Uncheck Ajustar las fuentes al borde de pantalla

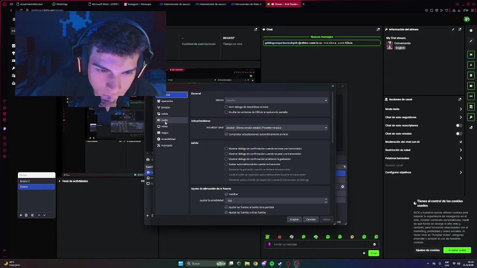pos(226,207)
